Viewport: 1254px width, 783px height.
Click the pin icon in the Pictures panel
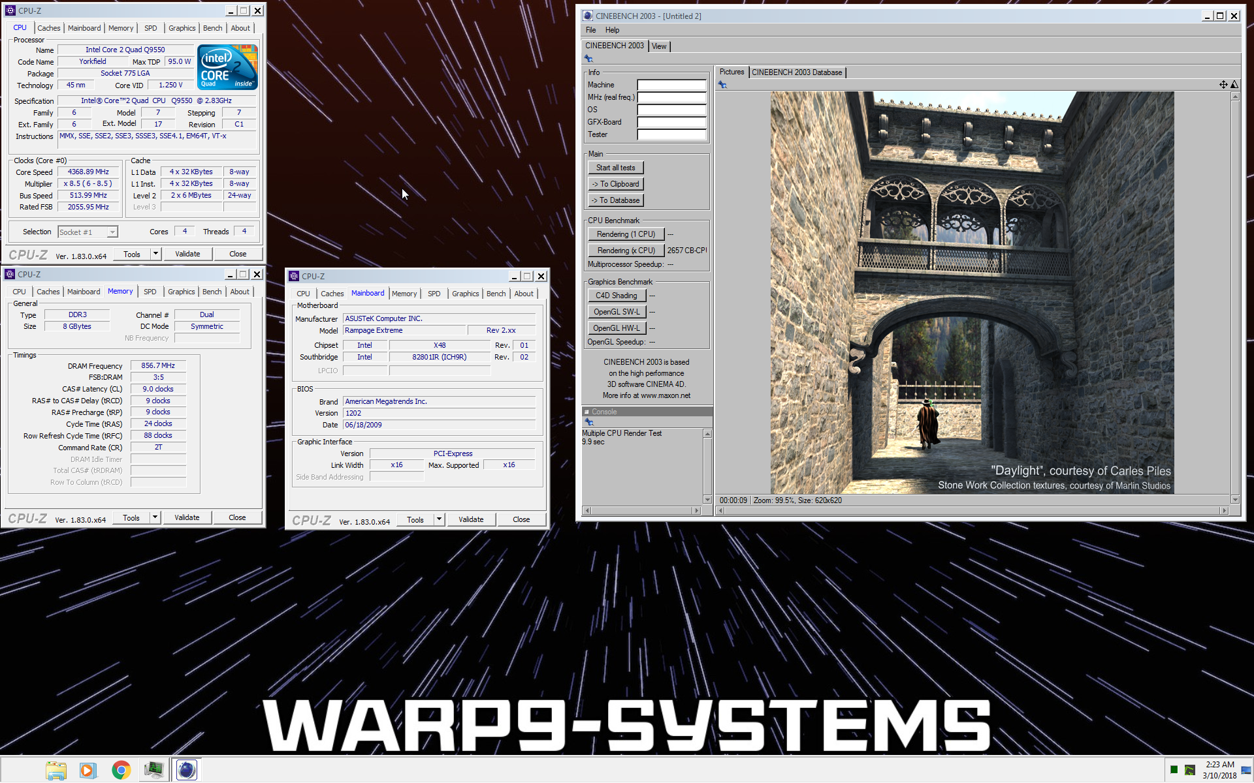tap(722, 85)
